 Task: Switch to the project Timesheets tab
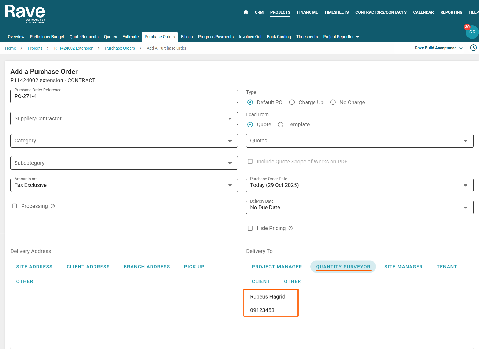click(307, 37)
